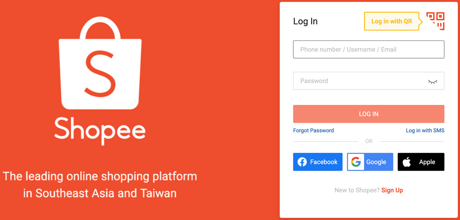Open the Sign Up link
Viewport: 460px width, 220px height.
pyautogui.click(x=392, y=190)
